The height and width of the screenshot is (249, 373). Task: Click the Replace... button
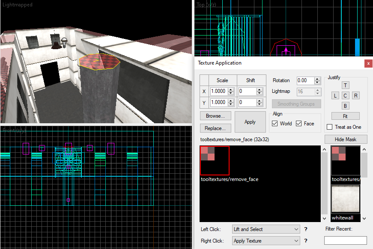tap(215, 128)
